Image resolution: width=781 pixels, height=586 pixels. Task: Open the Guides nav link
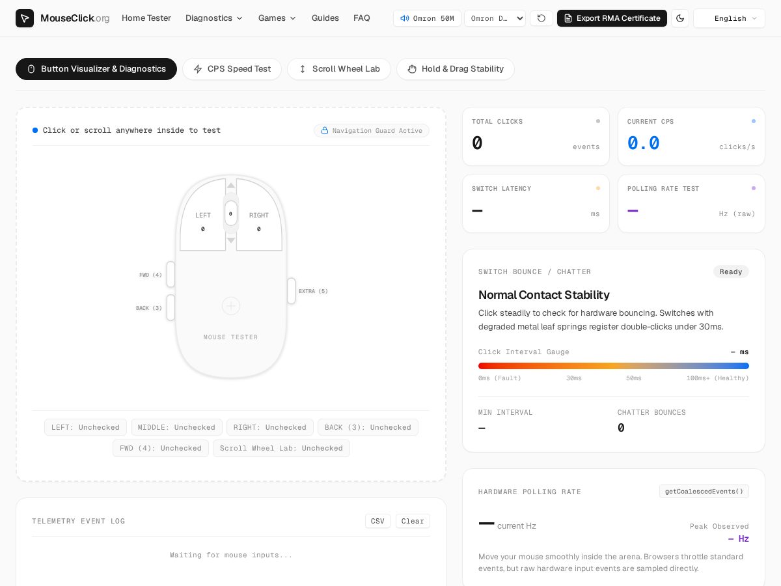tap(325, 18)
